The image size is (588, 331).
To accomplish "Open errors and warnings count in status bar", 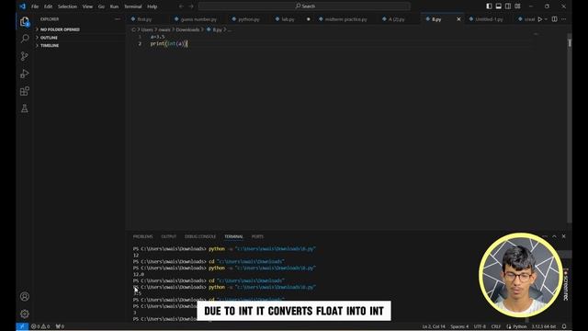I will pyautogui.click(x=40, y=326).
